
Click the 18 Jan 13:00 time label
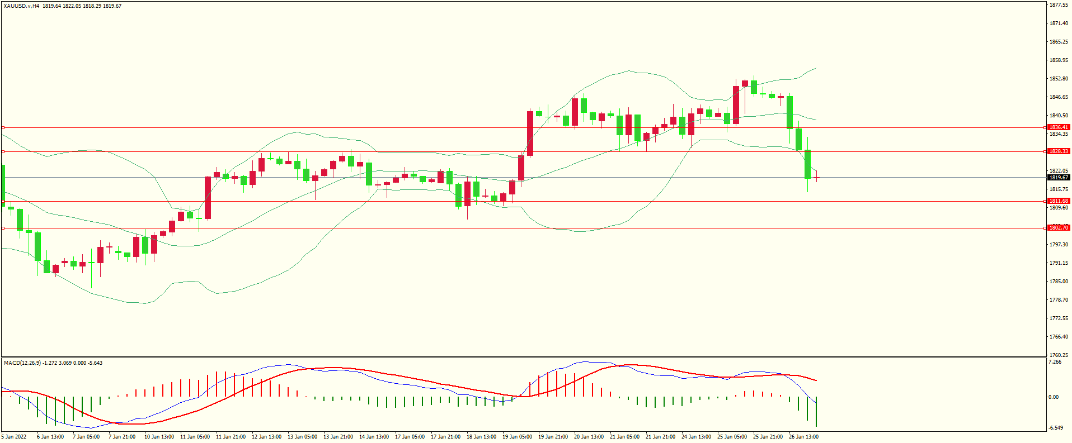click(481, 437)
